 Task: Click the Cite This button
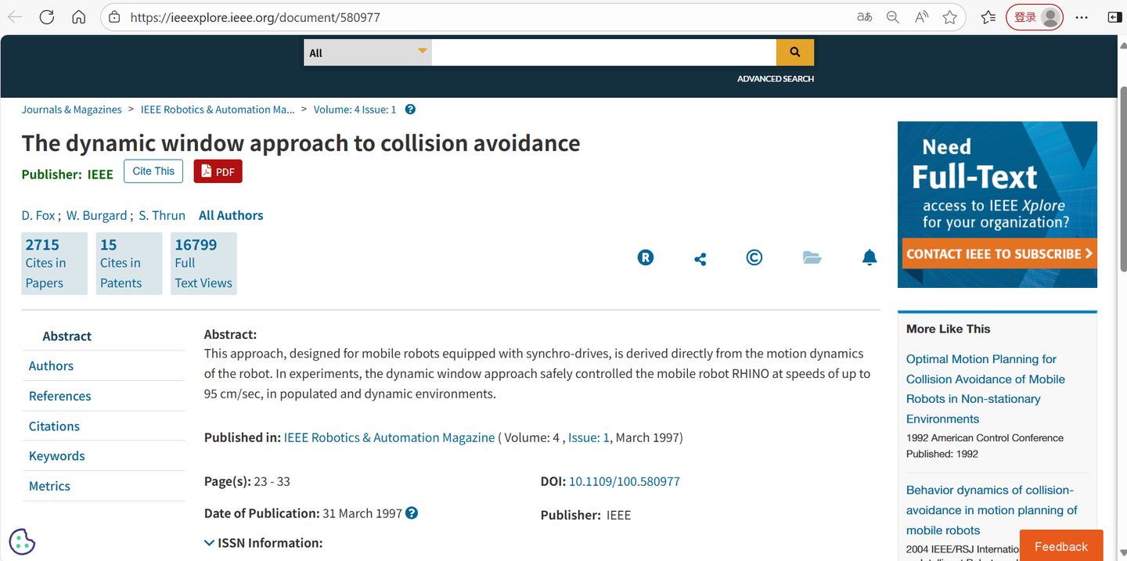click(153, 171)
